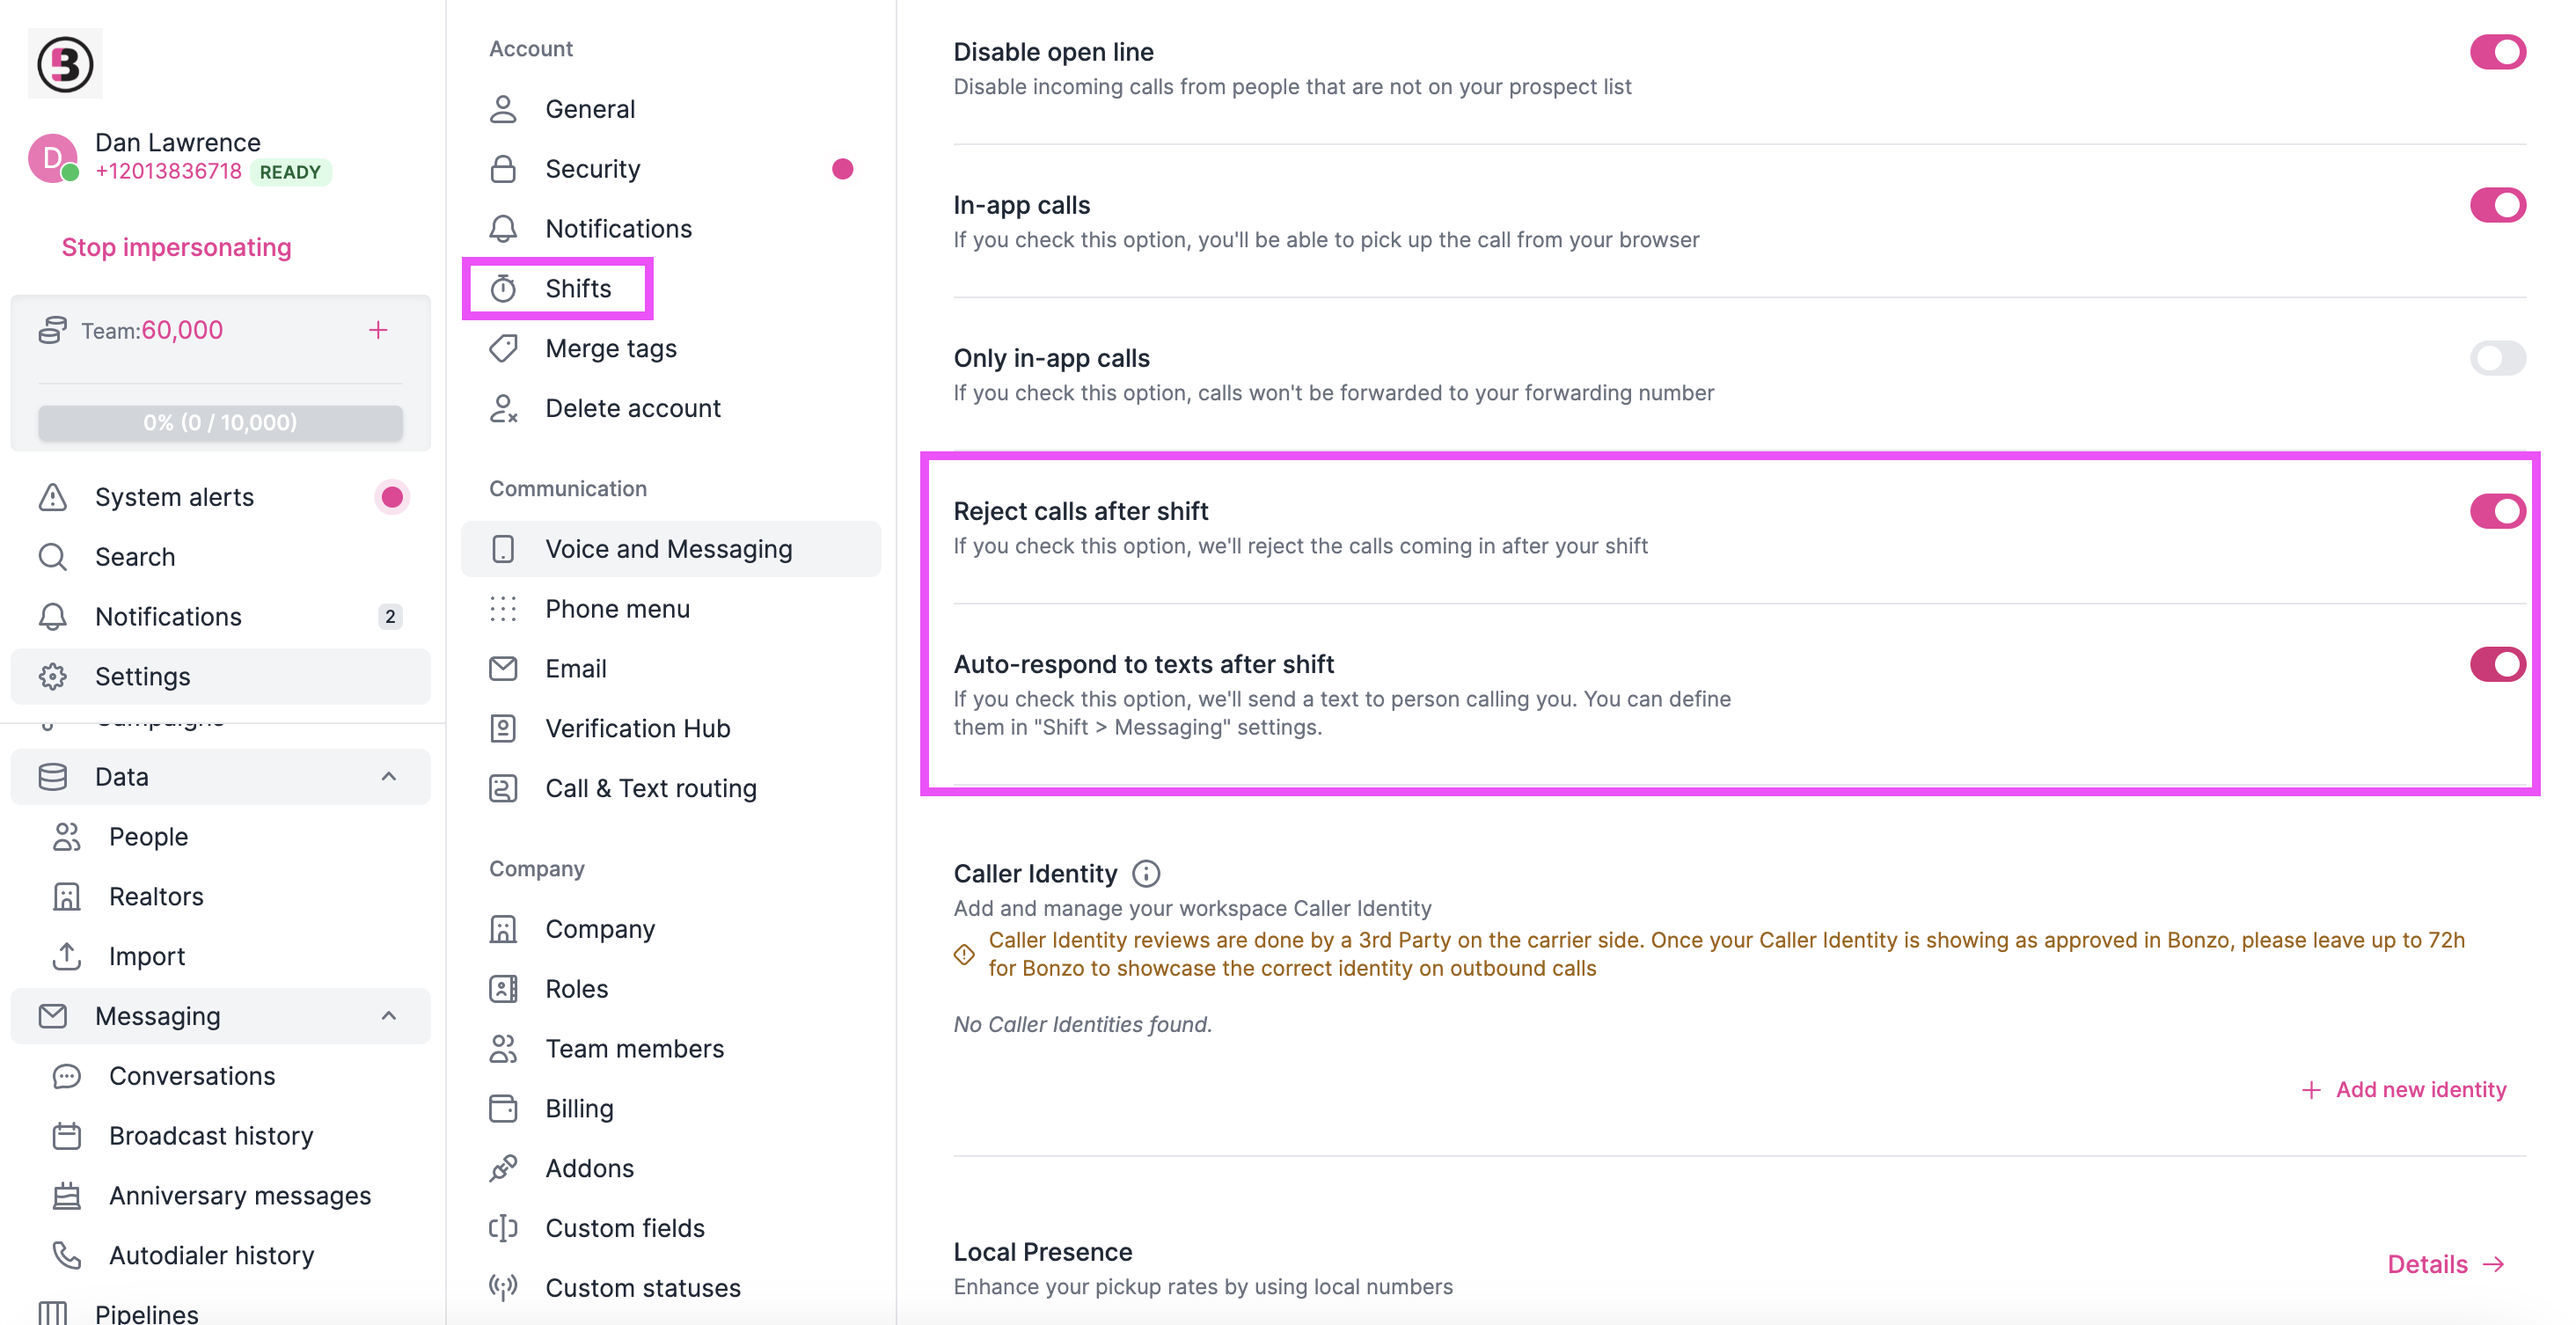Turn off Reject calls after shift
Viewport: 2576px width, 1325px height.
click(x=2497, y=511)
